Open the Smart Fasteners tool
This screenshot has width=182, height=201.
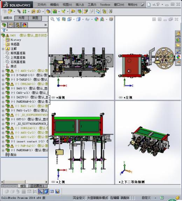click(x=33, y=12)
